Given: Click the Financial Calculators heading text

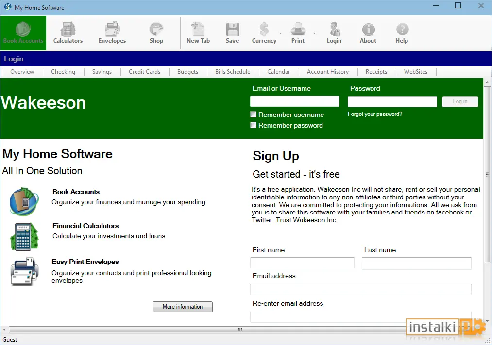Looking at the screenshot, I should [x=85, y=226].
